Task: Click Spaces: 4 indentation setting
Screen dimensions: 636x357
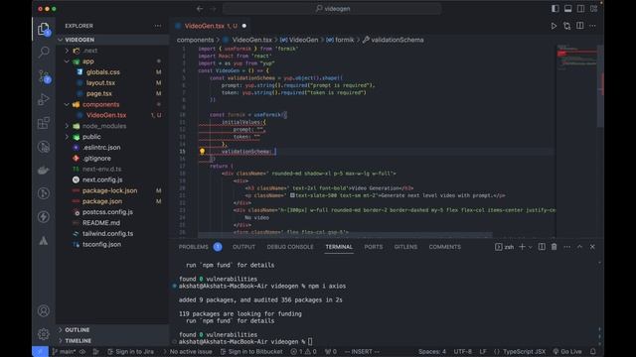Action: pos(432,351)
